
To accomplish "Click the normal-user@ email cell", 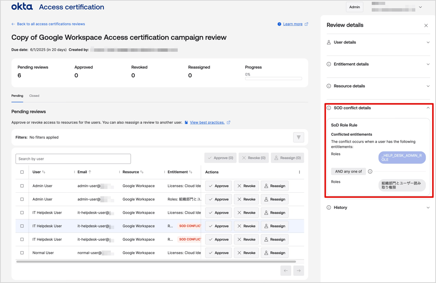I will point(95,253).
